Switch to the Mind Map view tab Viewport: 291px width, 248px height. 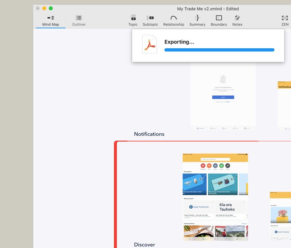click(50, 21)
